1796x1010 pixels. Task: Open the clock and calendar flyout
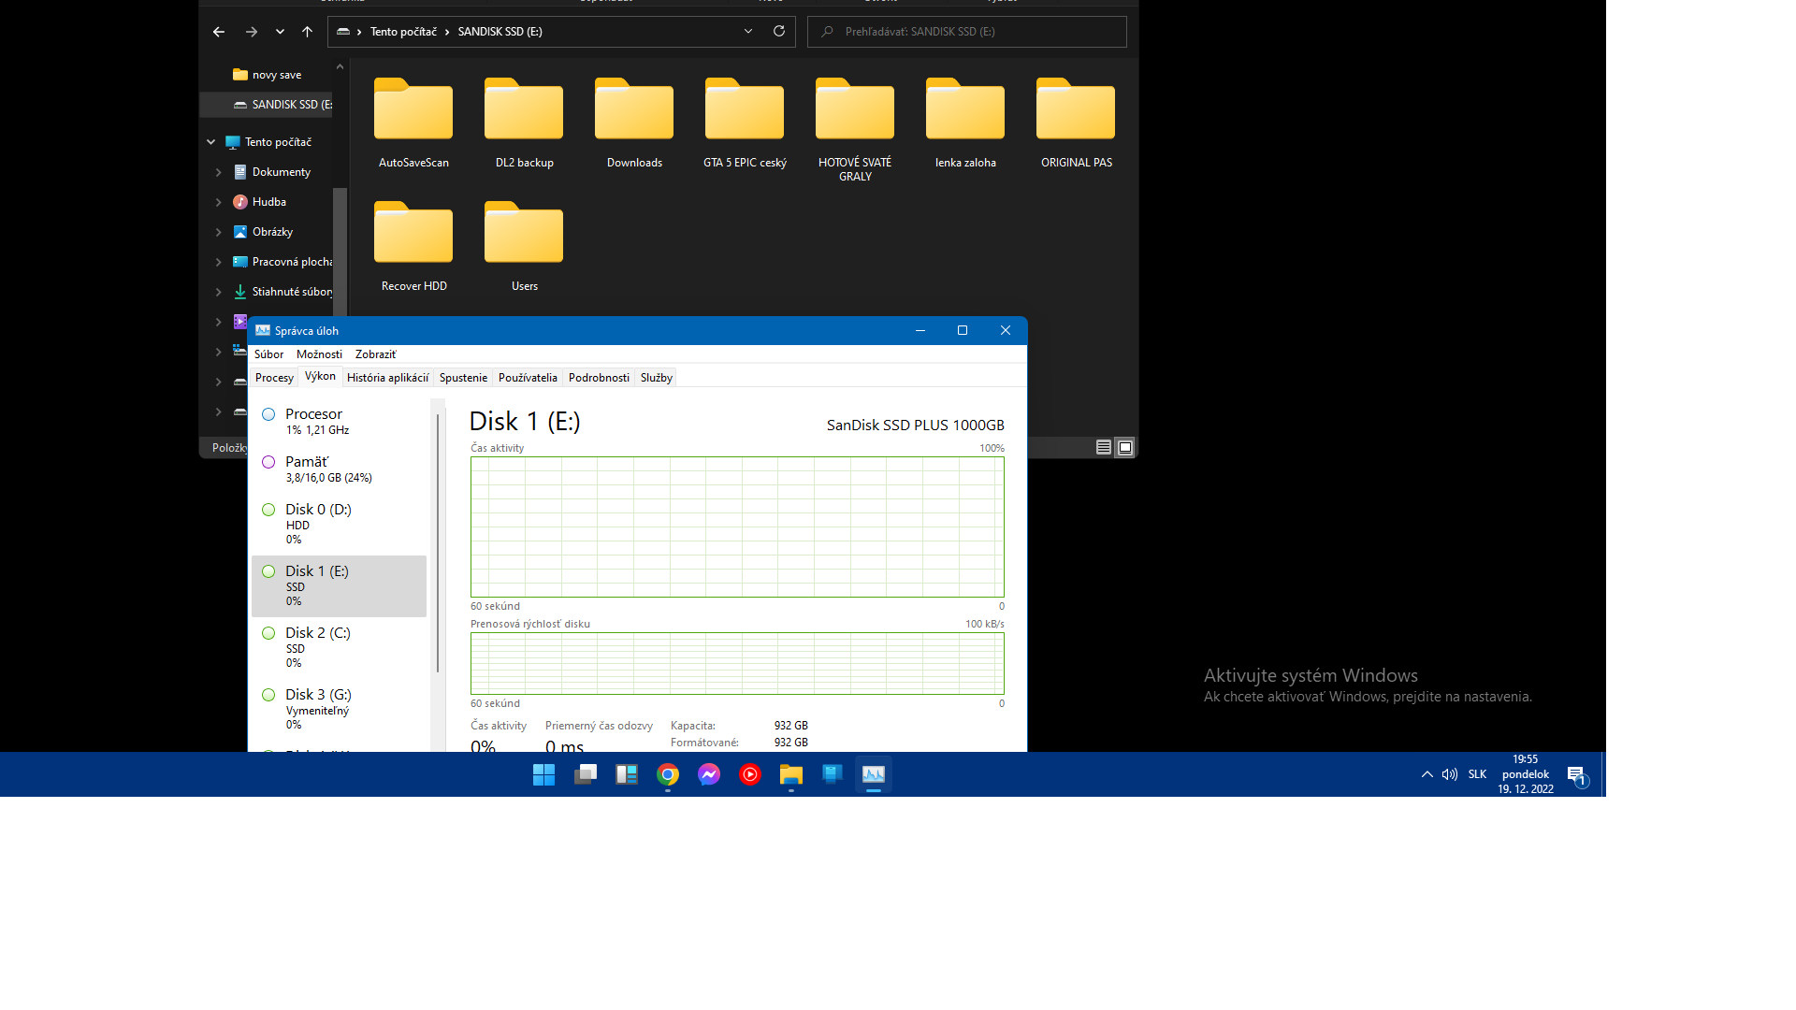[1526, 774]
